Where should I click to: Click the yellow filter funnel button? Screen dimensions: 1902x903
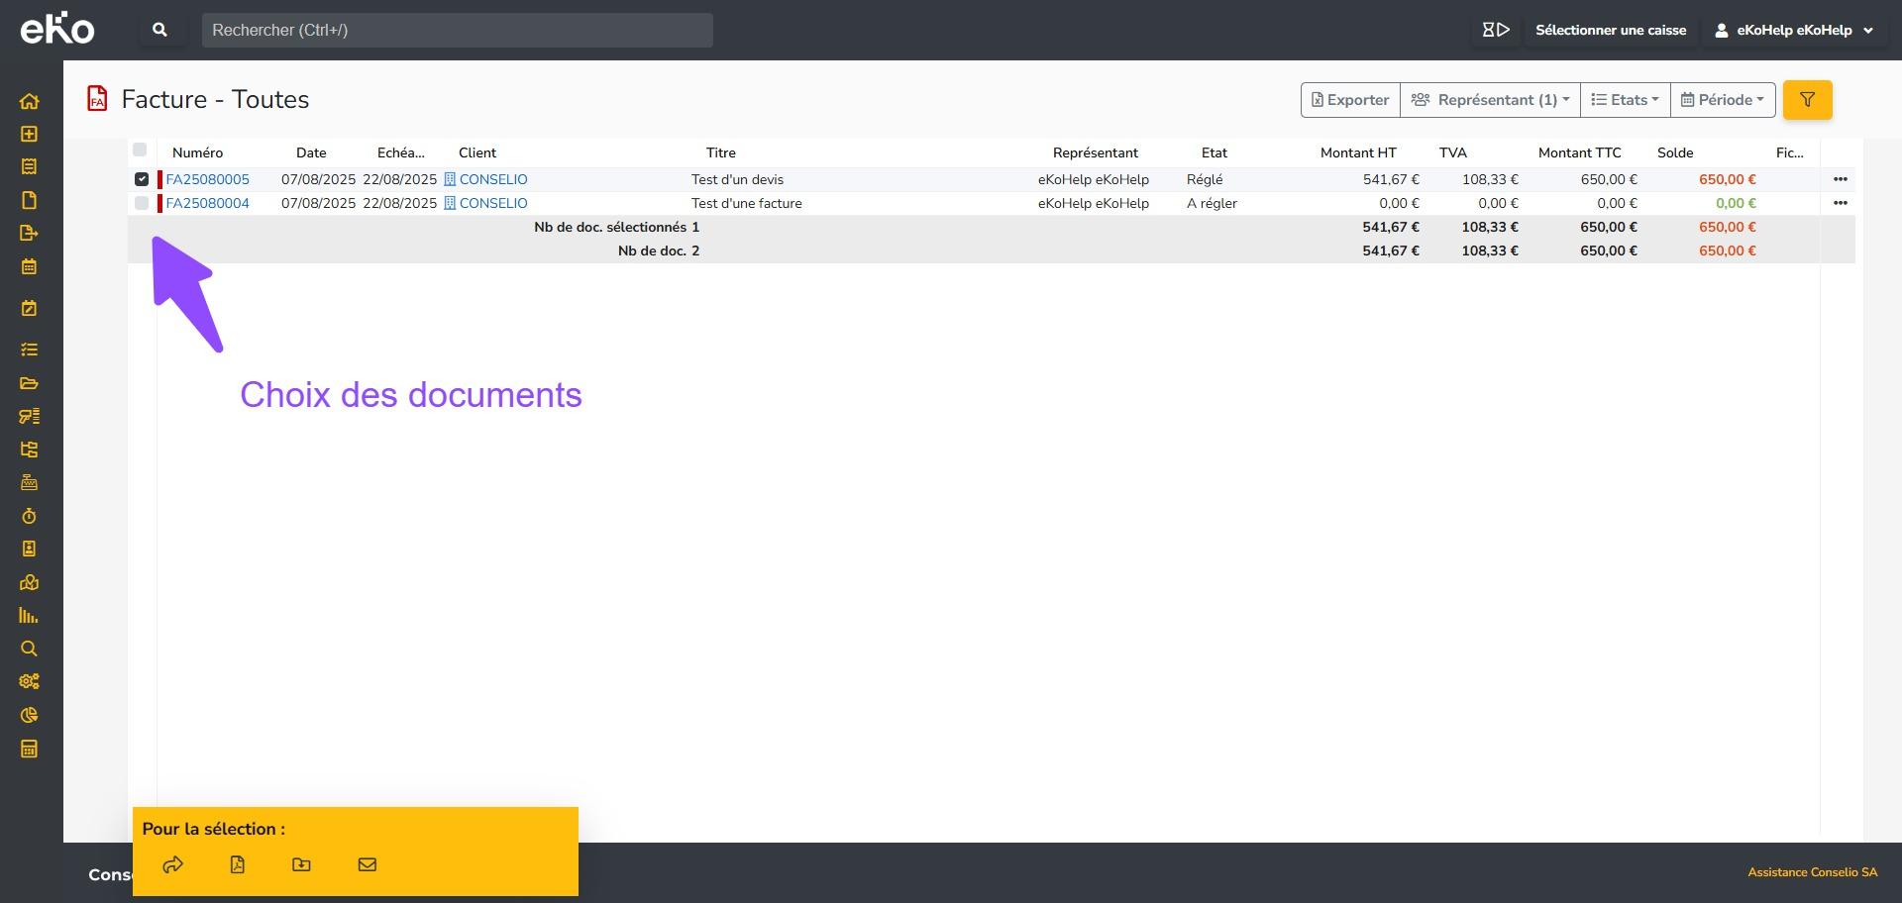1807,100
